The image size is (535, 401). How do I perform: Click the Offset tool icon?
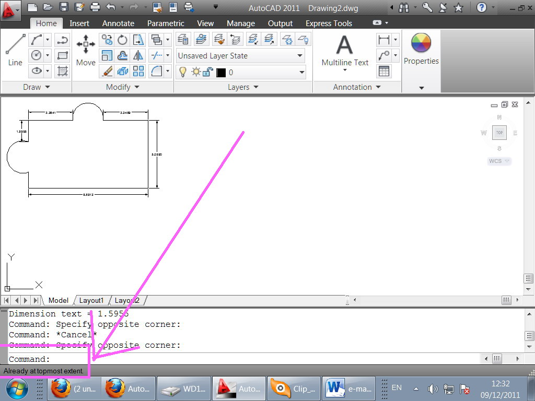122,55
